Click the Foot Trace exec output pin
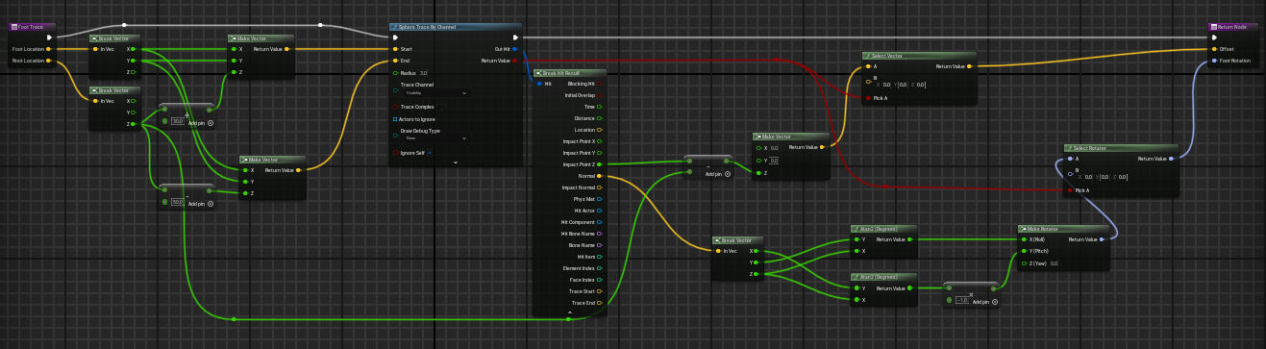 50,37
